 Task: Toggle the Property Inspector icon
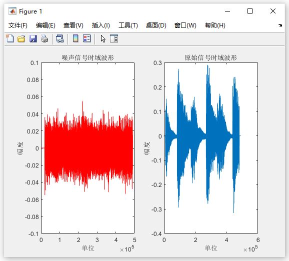[x=114, y=38]
